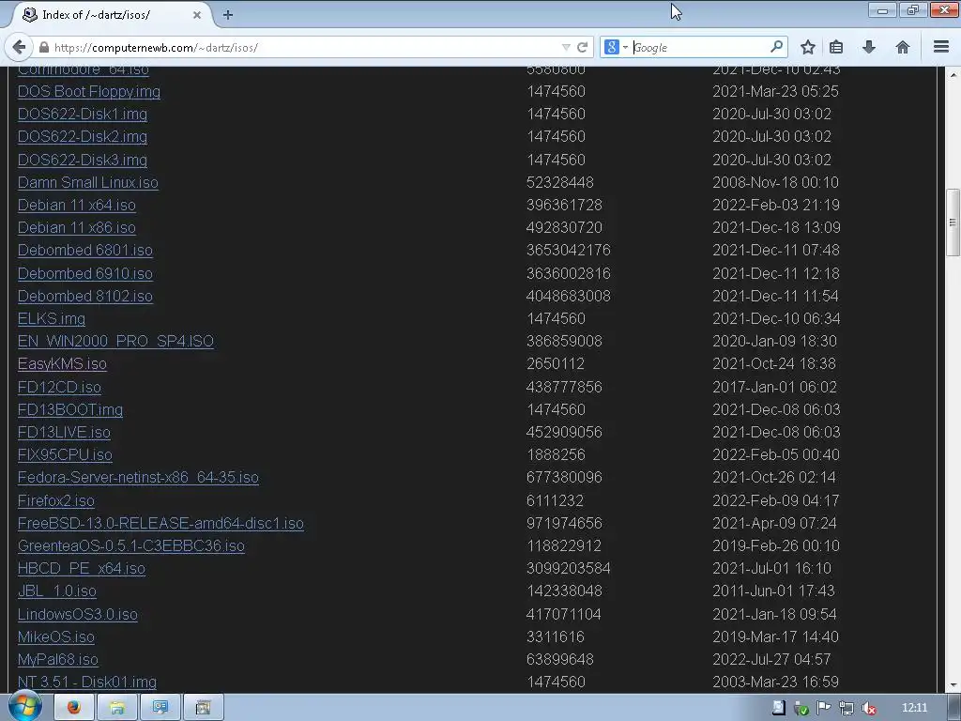This screenshot has width=961, height=721.
Task: Click the taskbar clock showing 12:11
Action: pos(914,708)
